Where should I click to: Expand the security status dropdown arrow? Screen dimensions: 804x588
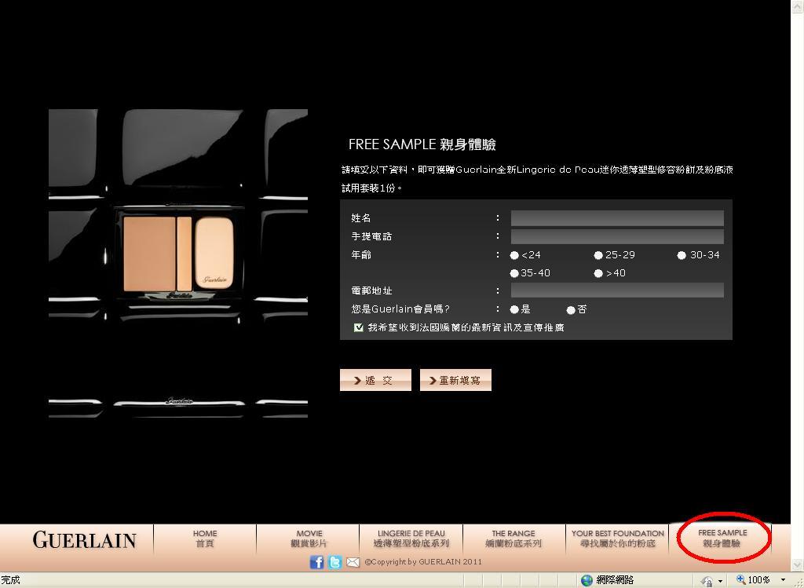coord(721,581)
